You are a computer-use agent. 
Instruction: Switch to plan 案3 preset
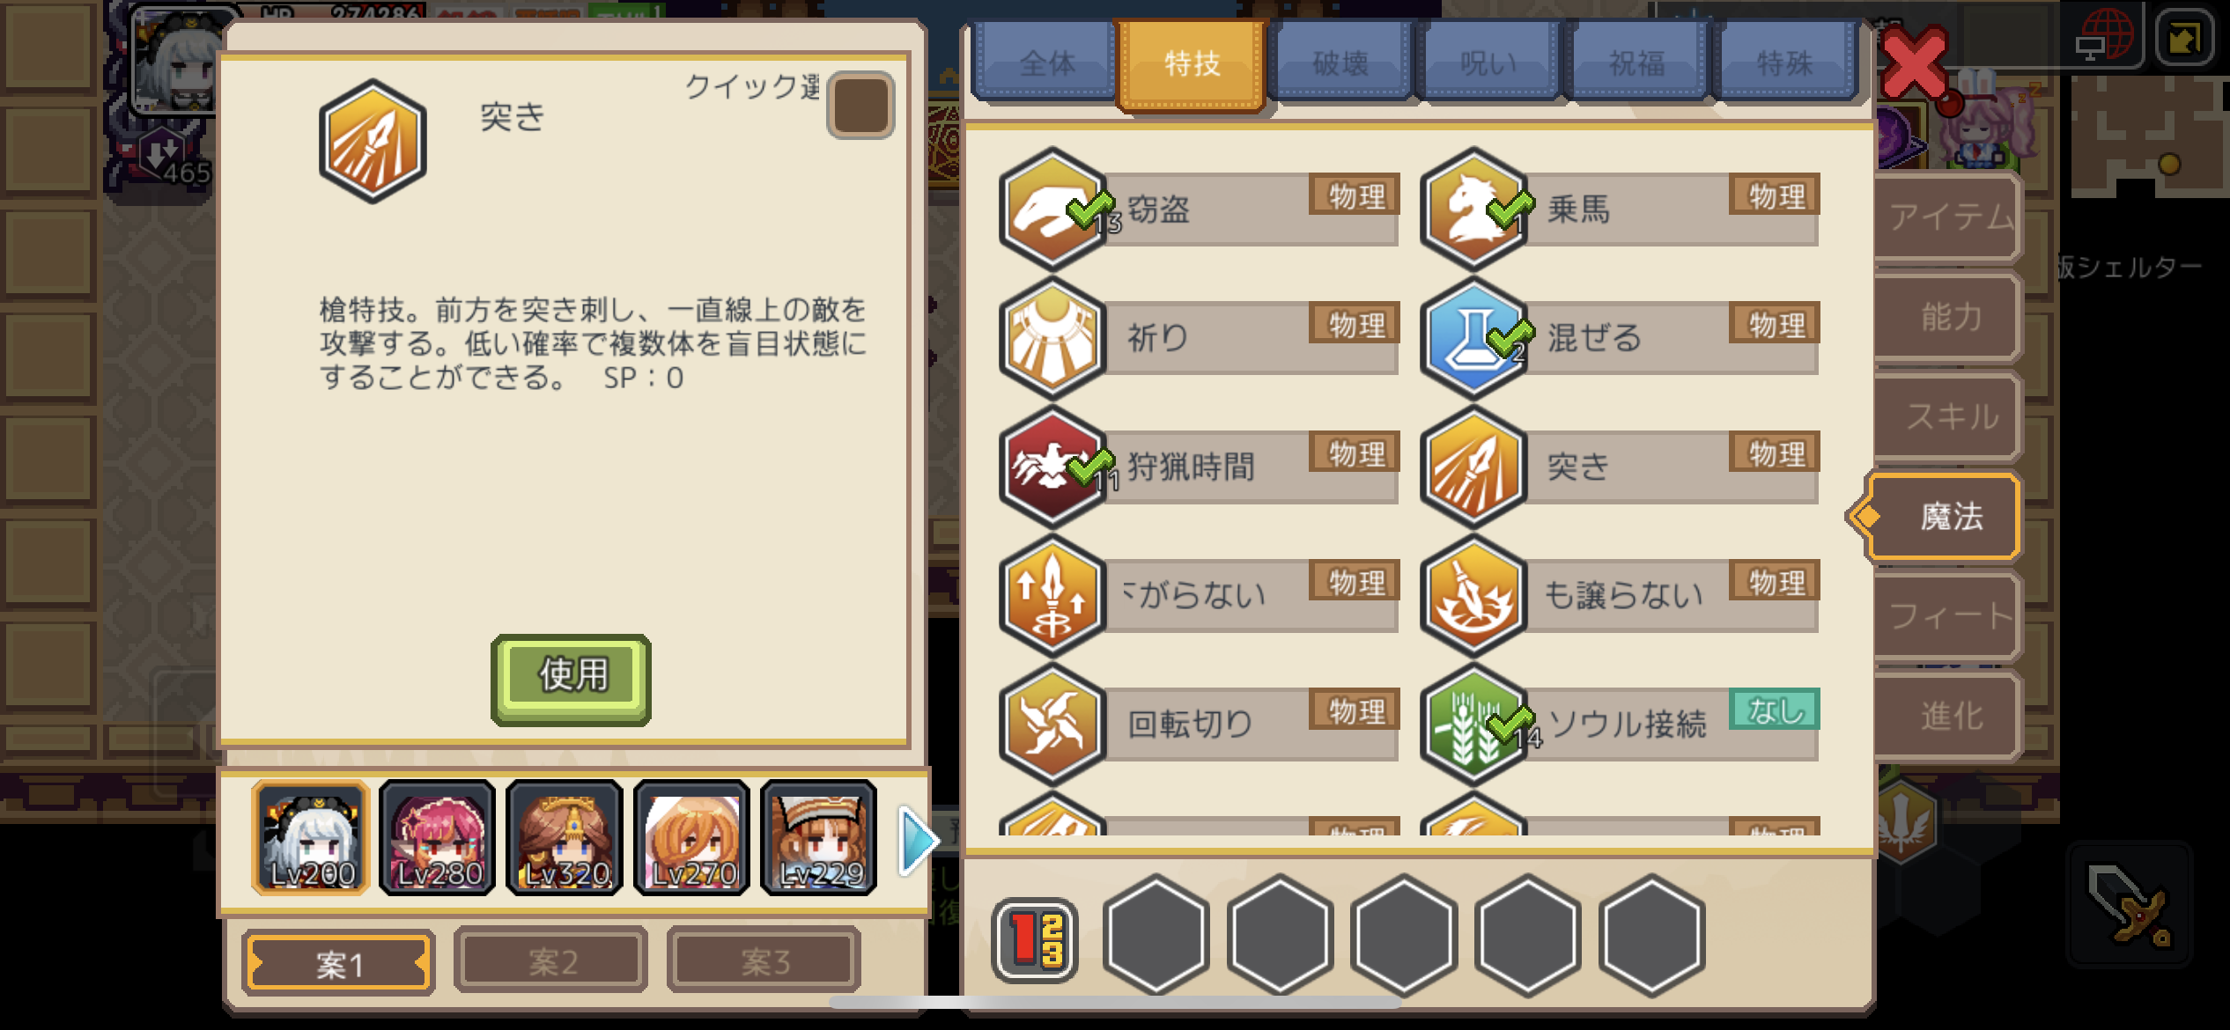(764, 961)
